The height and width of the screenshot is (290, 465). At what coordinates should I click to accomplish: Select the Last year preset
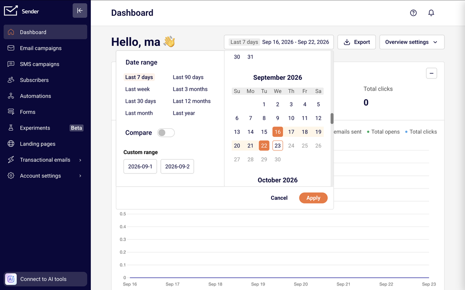(x=184, y=113)
